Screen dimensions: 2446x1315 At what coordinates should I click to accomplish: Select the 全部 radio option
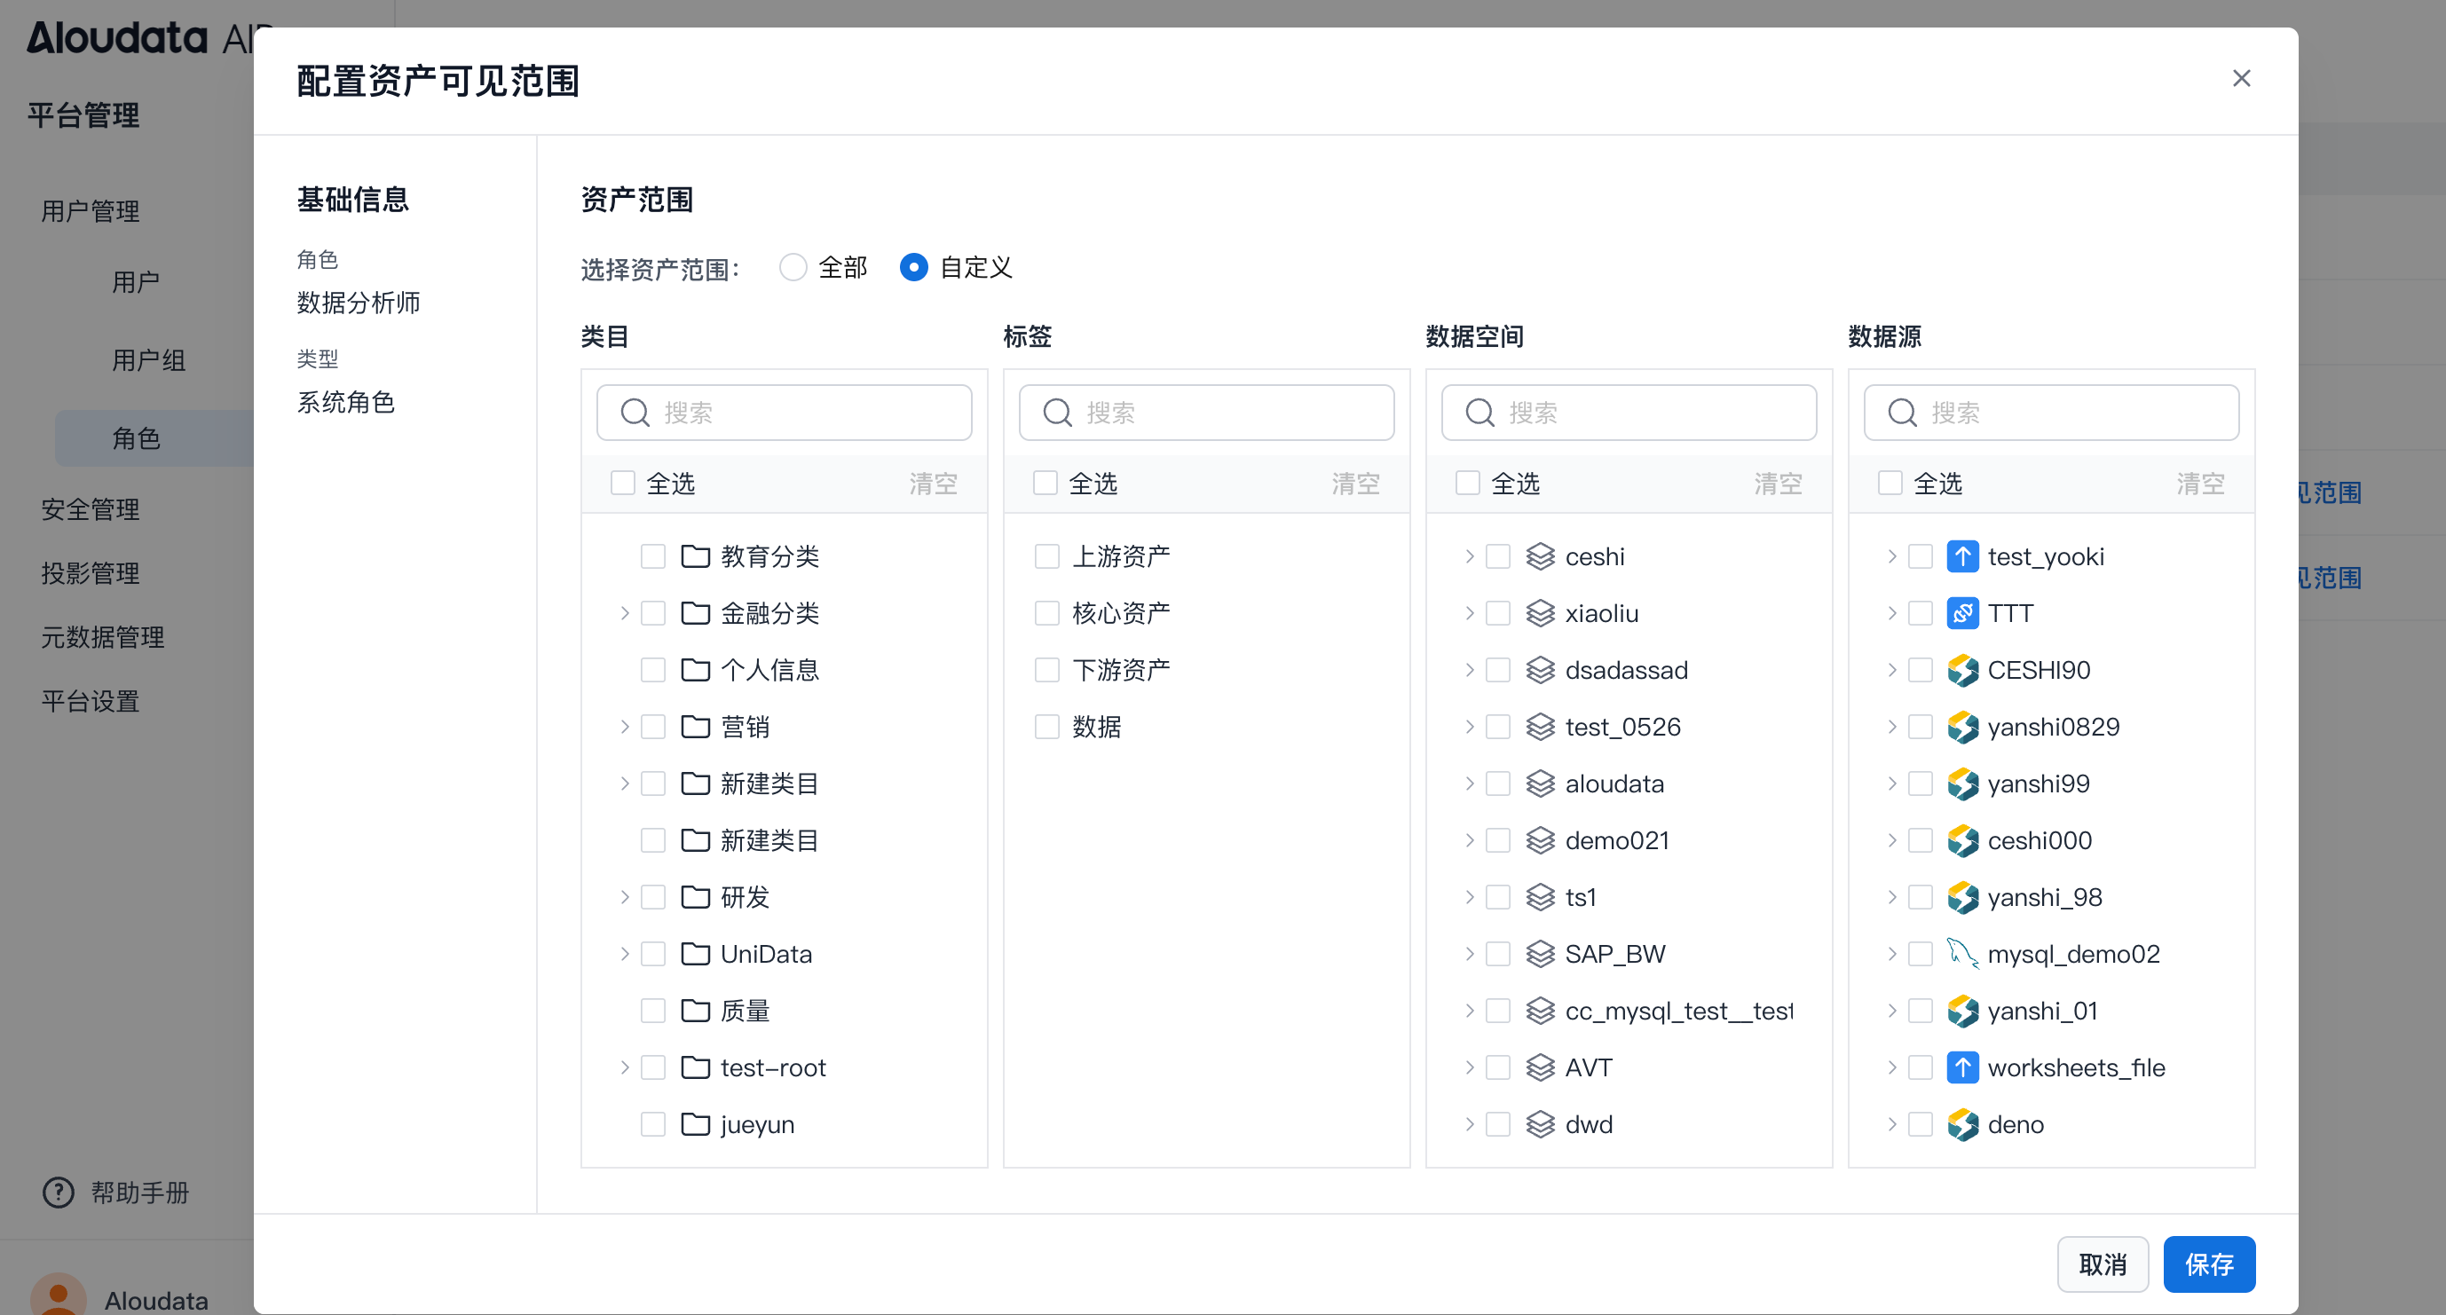pyautogui.click(x=793, y=268)
